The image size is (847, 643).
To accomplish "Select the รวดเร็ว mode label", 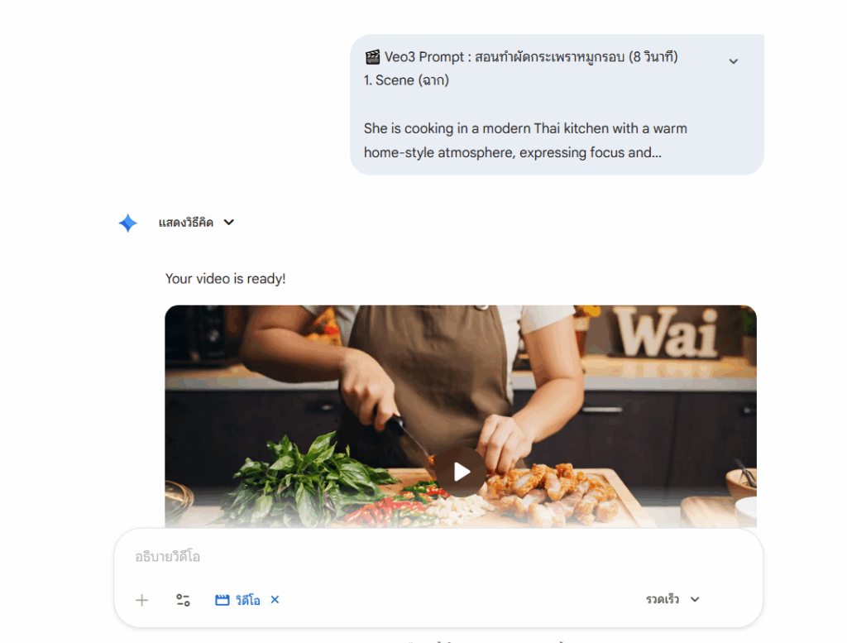I will 663,599.
